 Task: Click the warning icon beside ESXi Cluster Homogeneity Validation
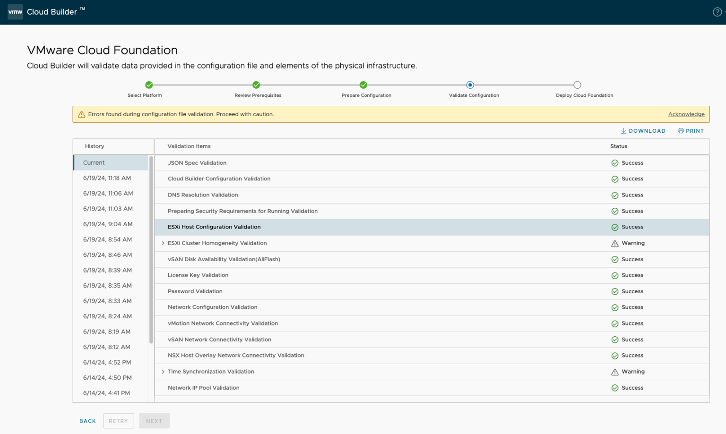(614, 243)
